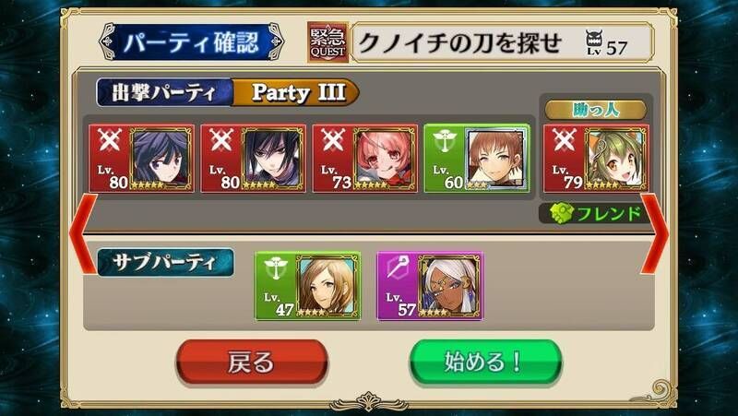Select the Lv. 80 purple-haired character portrait
The image size is (738, 416).
[162, 159]
